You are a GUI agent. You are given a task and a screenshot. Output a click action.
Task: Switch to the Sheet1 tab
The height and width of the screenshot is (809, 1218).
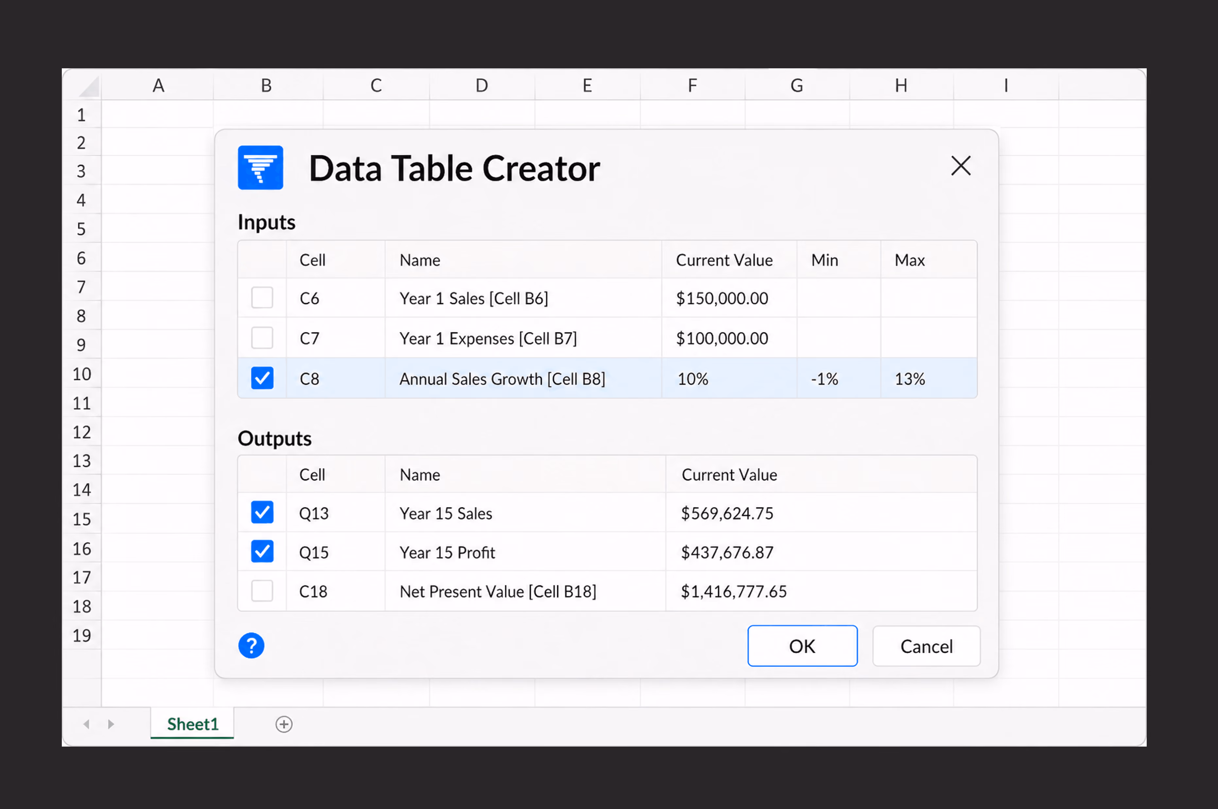click(193, 724)
